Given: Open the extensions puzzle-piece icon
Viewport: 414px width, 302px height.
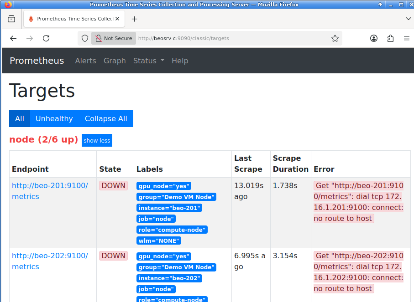Looking at the screenshot, I should 390,38.
